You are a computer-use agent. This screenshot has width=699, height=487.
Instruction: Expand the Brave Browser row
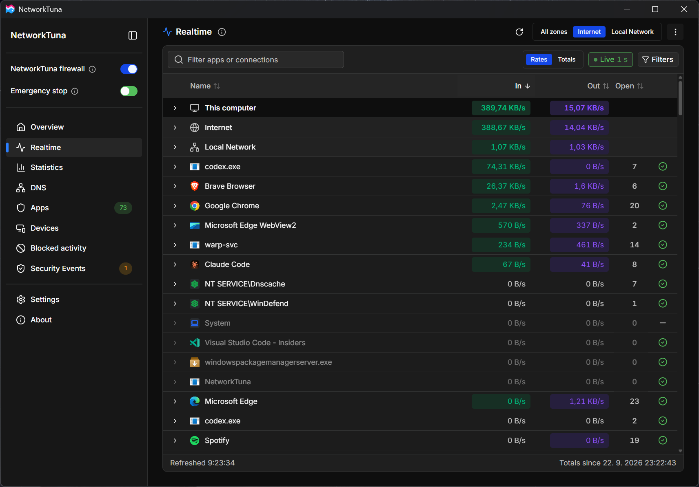(175, 186)
